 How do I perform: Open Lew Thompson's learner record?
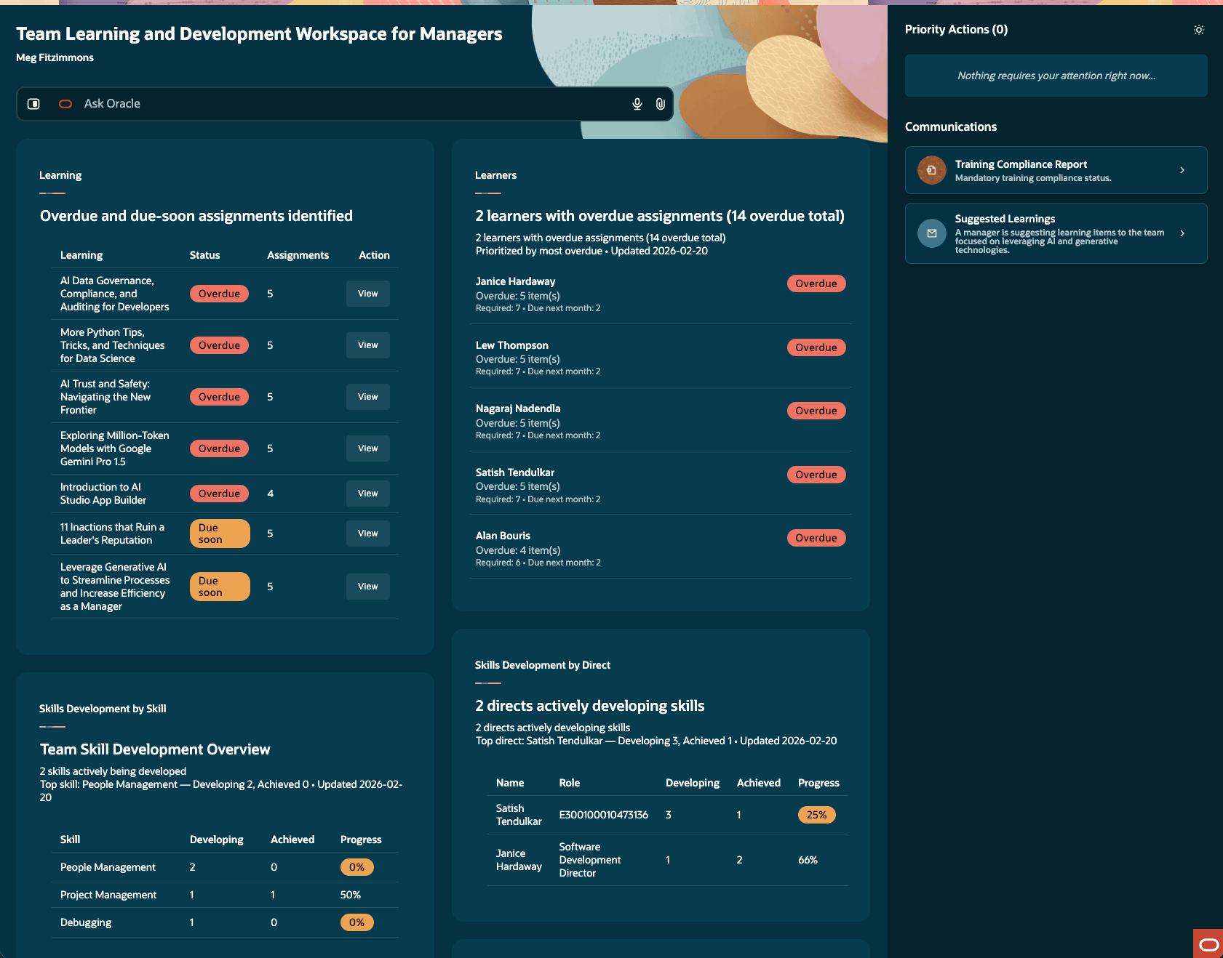click(511, 345)
